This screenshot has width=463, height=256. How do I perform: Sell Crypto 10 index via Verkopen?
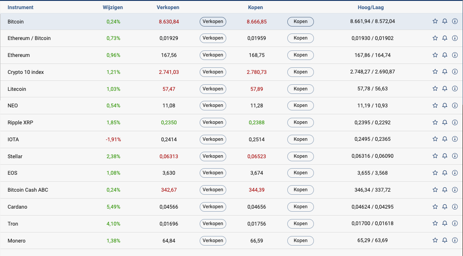tap(213, 72)
